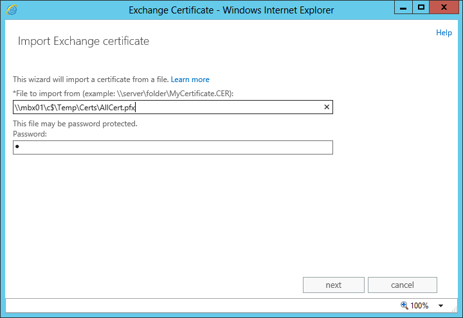463x318 pixels.
Task: Maximize the Exchange Certificate window
Action: coord(421,8)
